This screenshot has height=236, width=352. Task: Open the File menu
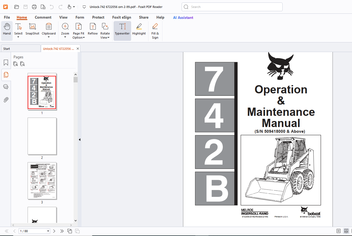click(7, 17)
